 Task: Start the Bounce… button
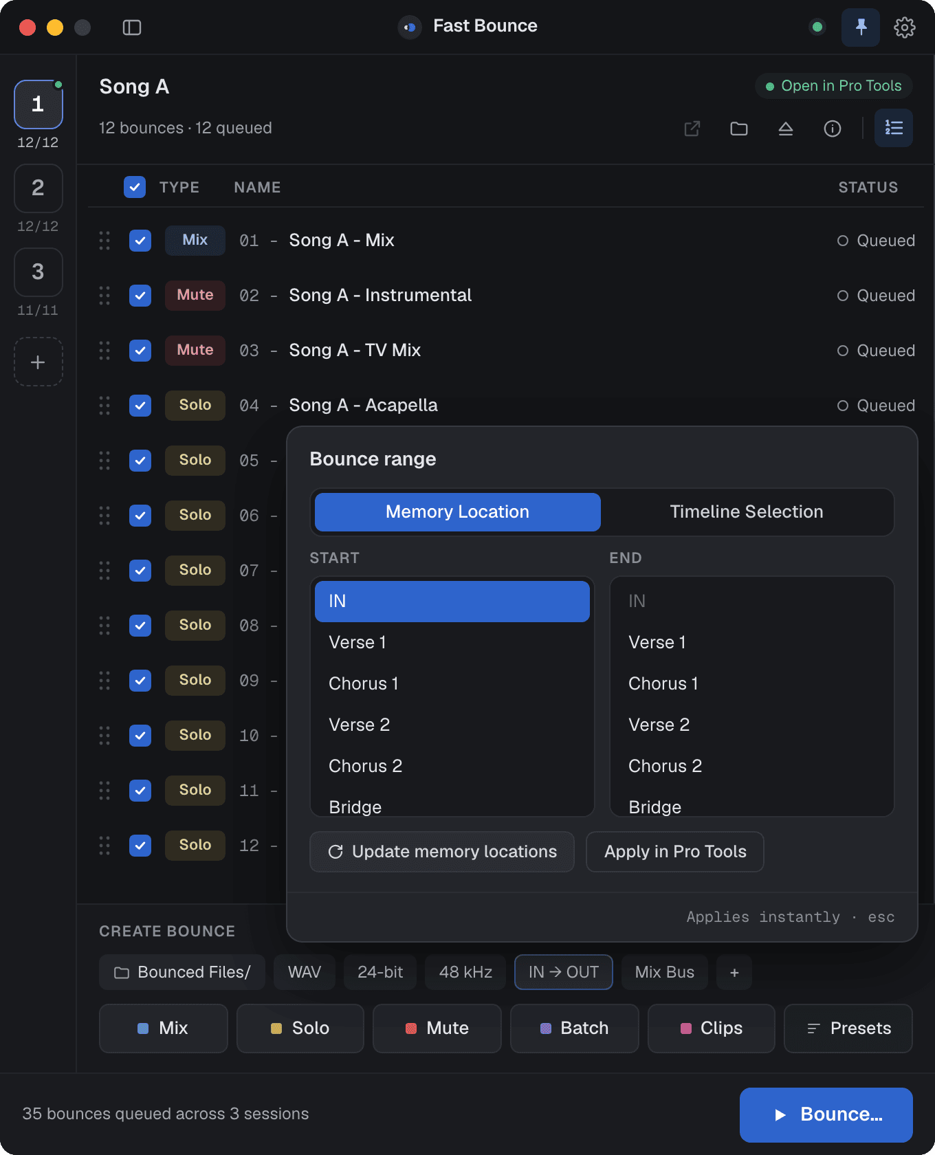pos(826,1115)
